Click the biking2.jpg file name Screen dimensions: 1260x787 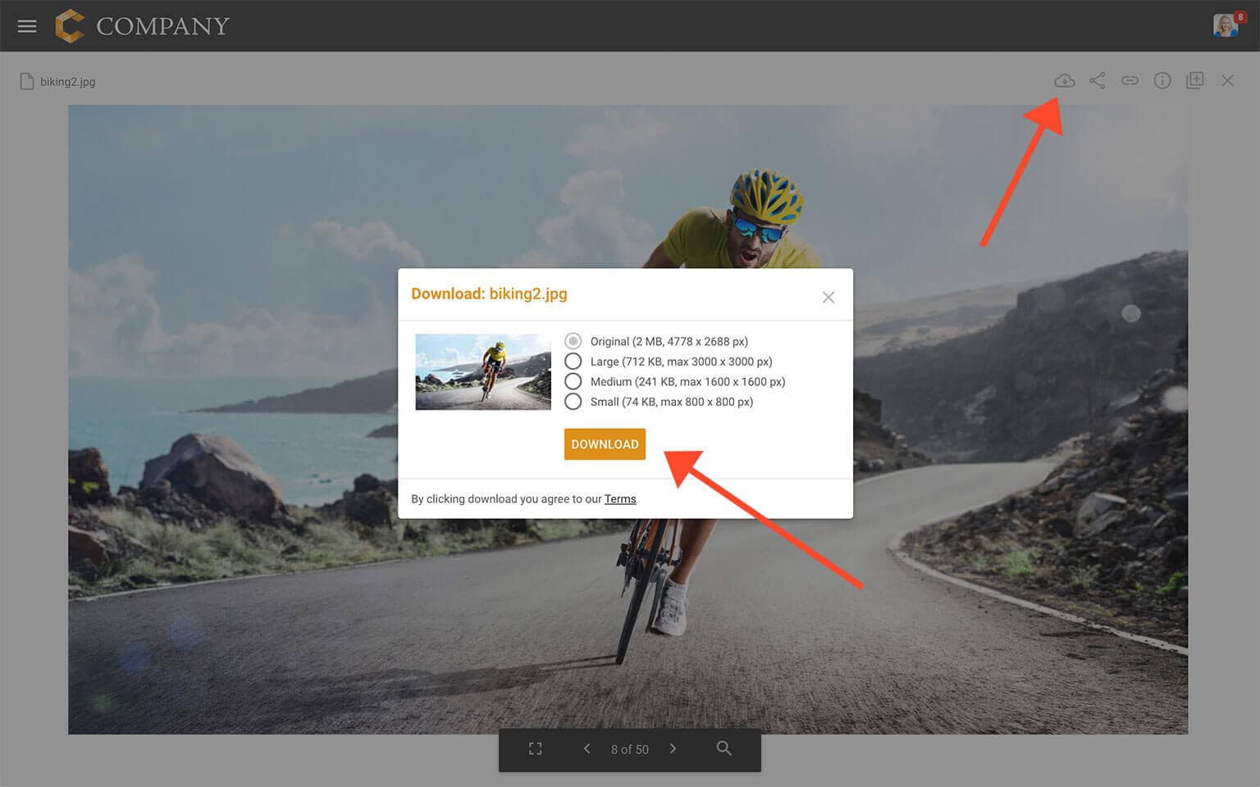(68, 82)
